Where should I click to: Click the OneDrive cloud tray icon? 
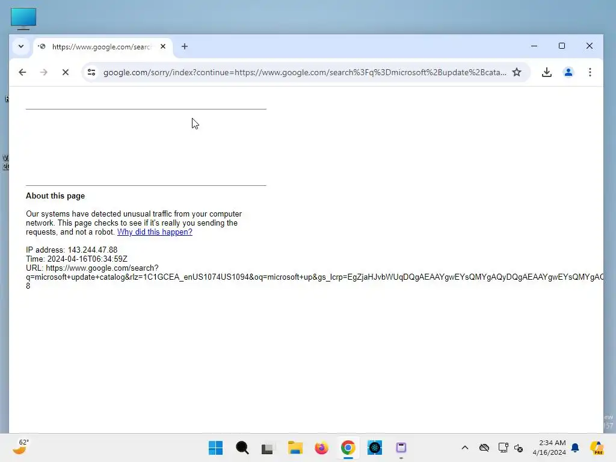coord(484,448)
